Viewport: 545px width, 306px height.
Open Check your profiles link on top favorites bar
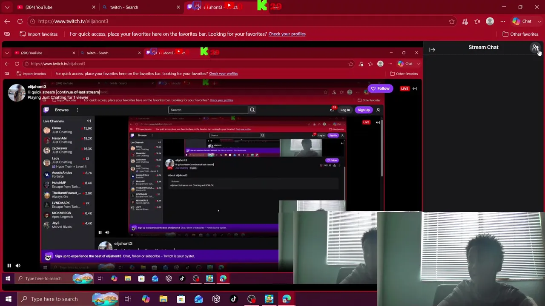(x=287, y=34)
